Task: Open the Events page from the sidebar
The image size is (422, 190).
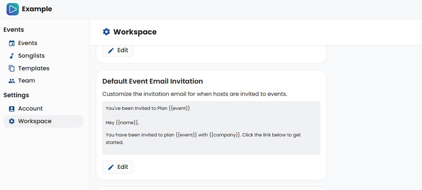Action: [x=43, y=43]
